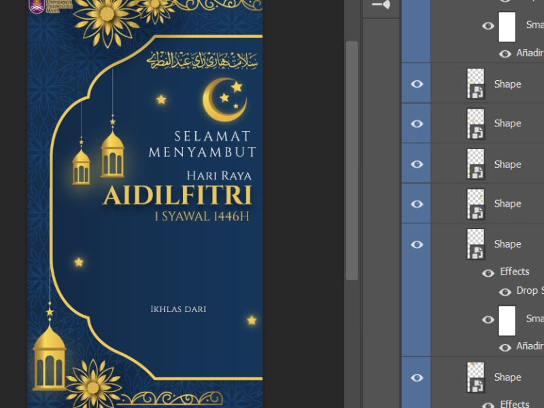This screenshot has height=408, width=544.
Task: Click the IKHLAS DARI text on the canvas
Action: [178, 309]
